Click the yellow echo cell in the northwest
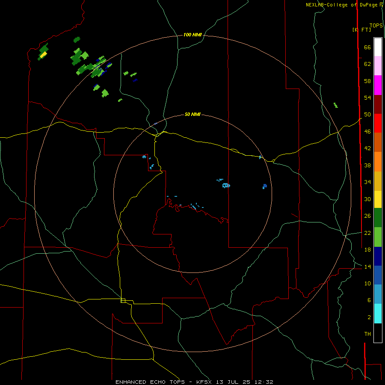Viewport: 385px width, 385px height. pos(44,55)
